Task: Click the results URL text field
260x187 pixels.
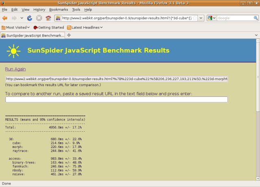Action: (117, 79)
